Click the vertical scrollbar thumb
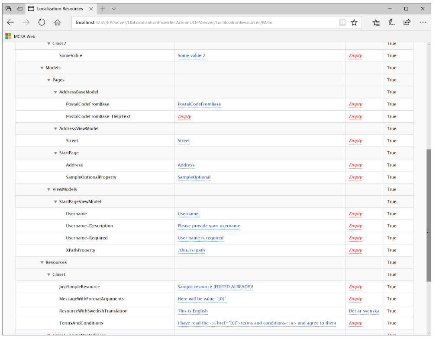 pyautogui.click(x=429, y=216)
